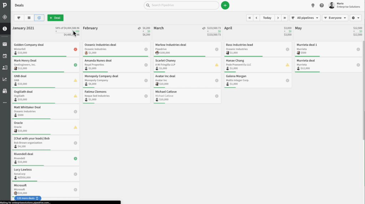Go to next period arrow
365x204 pixels.
[278, 18]
